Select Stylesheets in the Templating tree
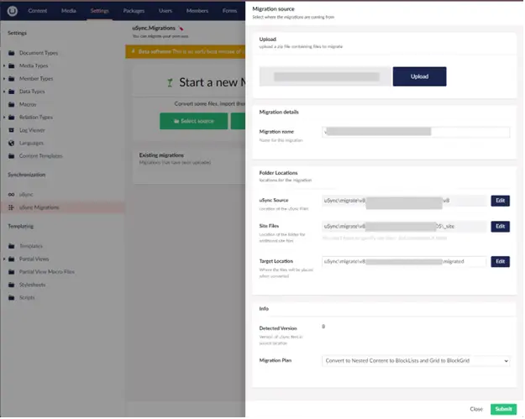The width and height of the screenshot is (525, 419). (x=32, y=285)
